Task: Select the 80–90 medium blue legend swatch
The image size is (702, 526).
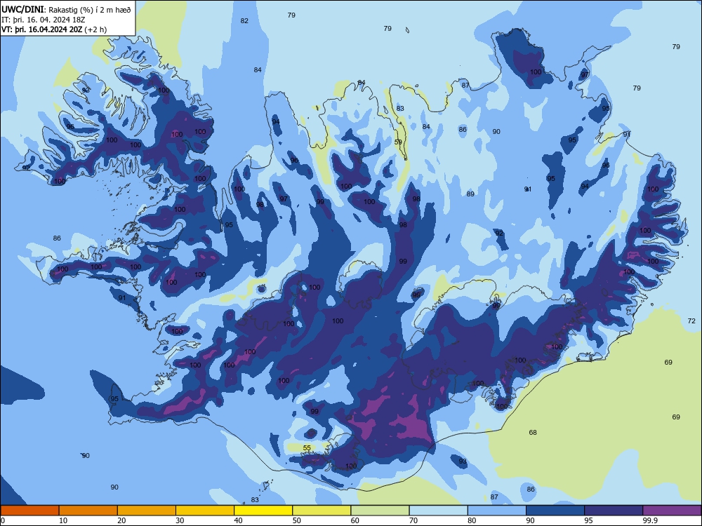Action: 497,511
